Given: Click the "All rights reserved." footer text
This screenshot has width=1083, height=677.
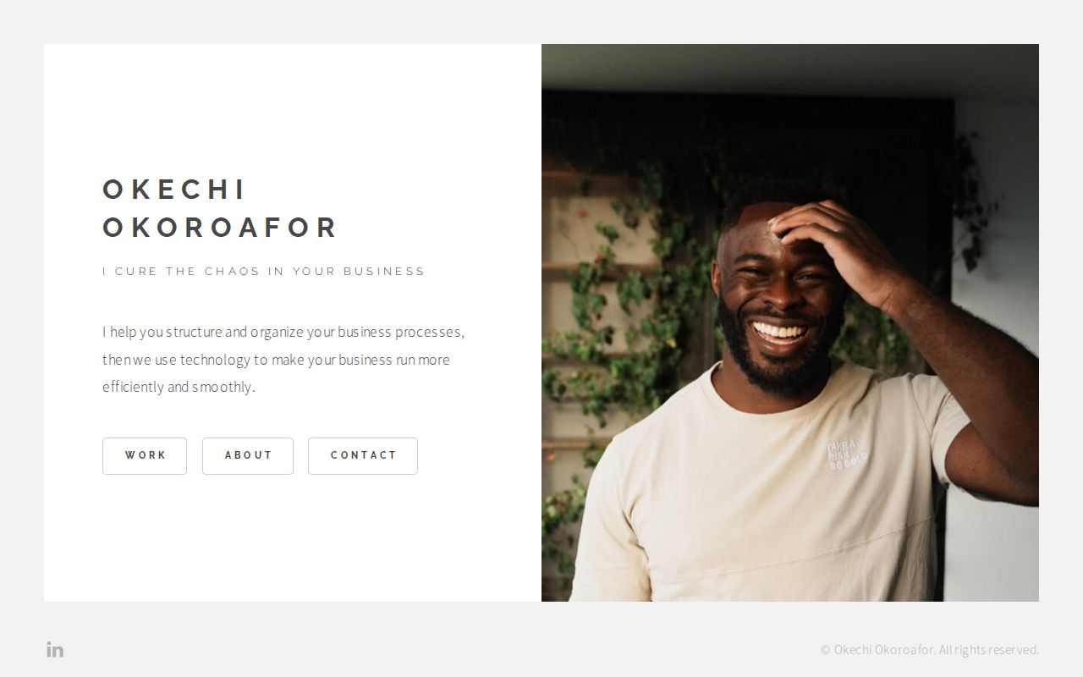Looking at the screenshot, I should tap(989, 650).
